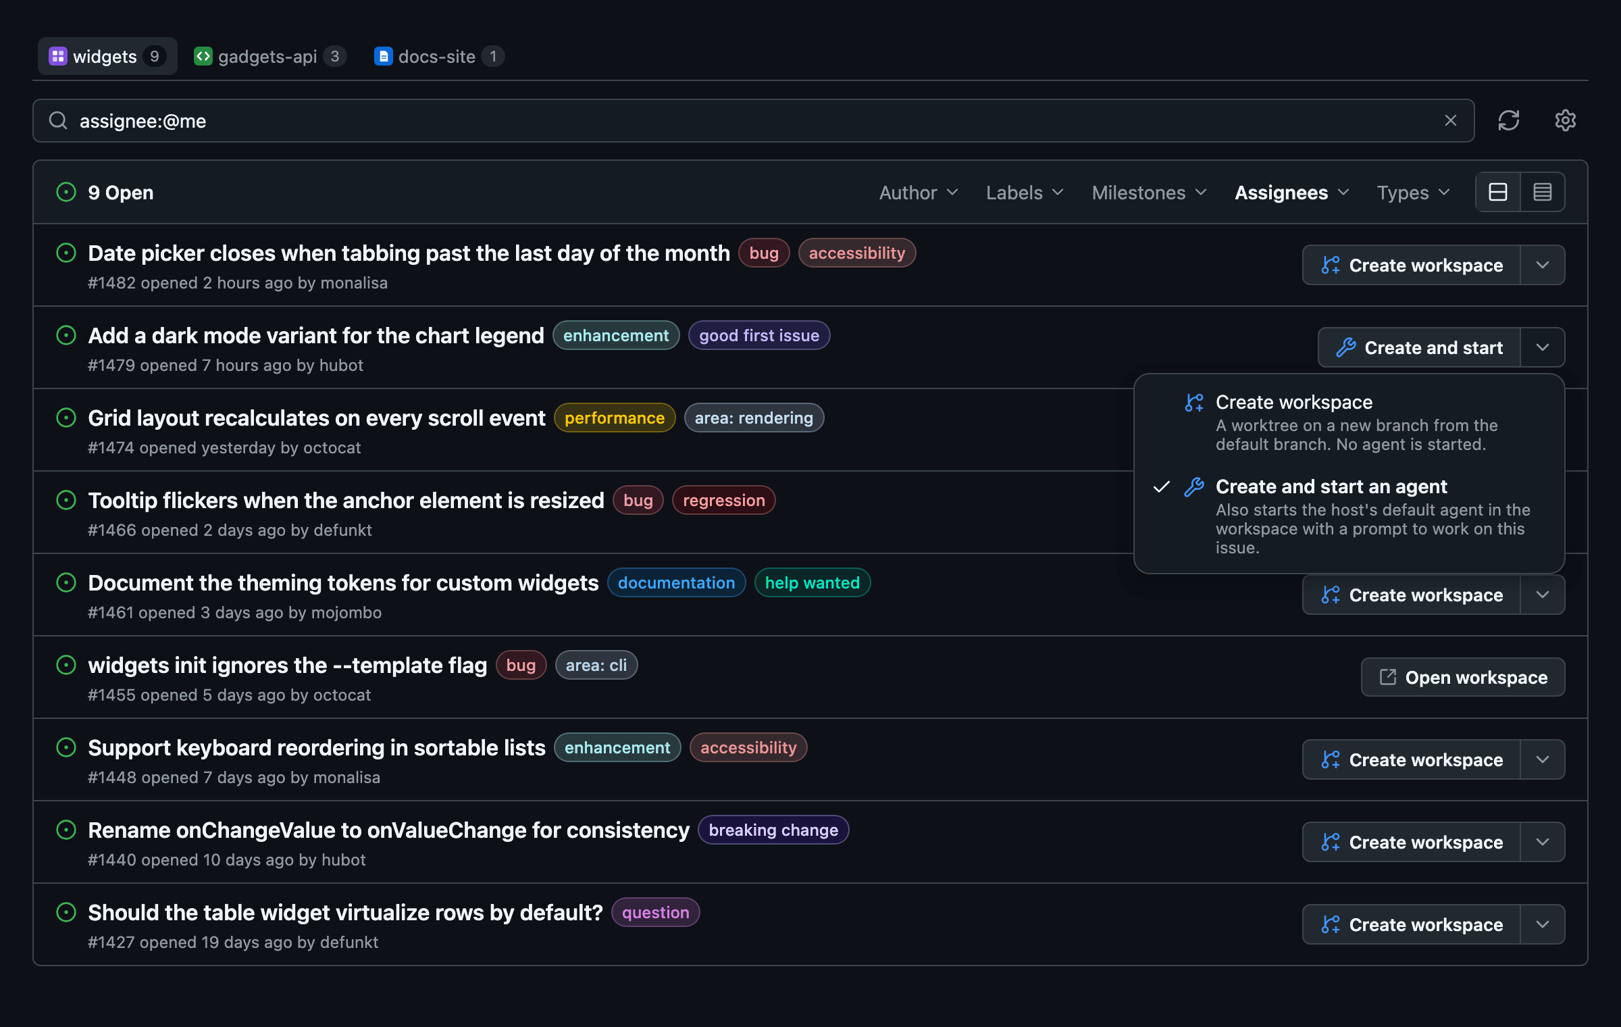Open the settings gear icon
This screenshot has height=1027, width=1621.
[1565, 121]
